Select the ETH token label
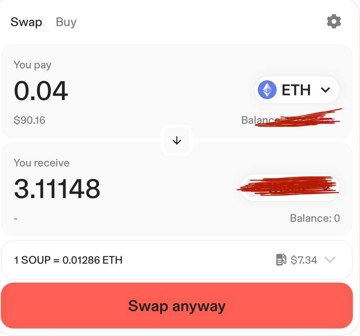 tap(296, 90)
